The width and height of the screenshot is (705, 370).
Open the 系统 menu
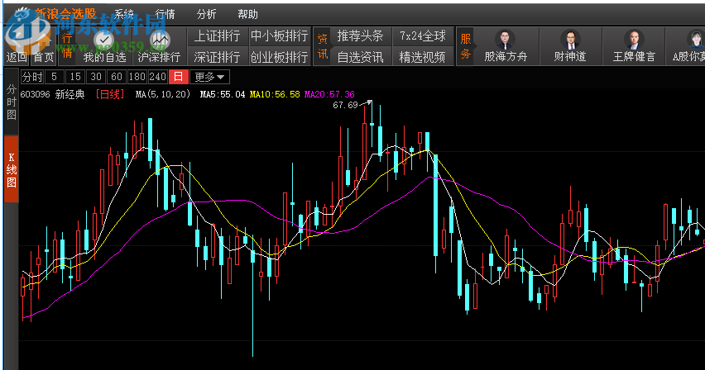point(123,14)
